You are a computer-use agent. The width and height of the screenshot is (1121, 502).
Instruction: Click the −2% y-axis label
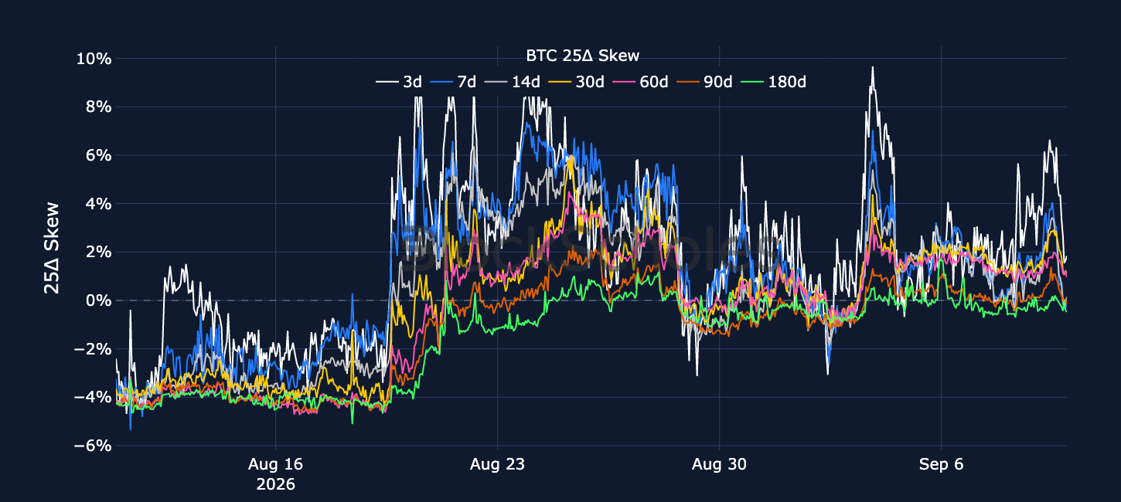[93, 349]
